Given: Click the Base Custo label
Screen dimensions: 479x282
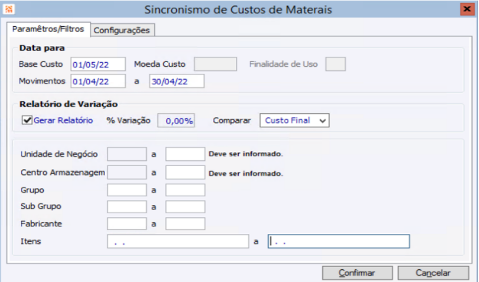Looking at the screenshot, I should click(41, 64).
